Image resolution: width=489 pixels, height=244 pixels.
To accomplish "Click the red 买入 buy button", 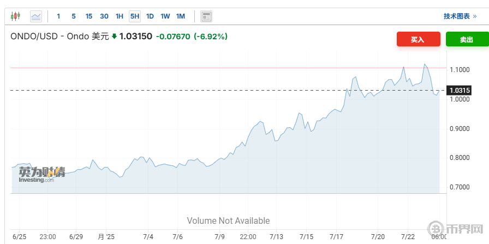I will (x=418, y=40).
